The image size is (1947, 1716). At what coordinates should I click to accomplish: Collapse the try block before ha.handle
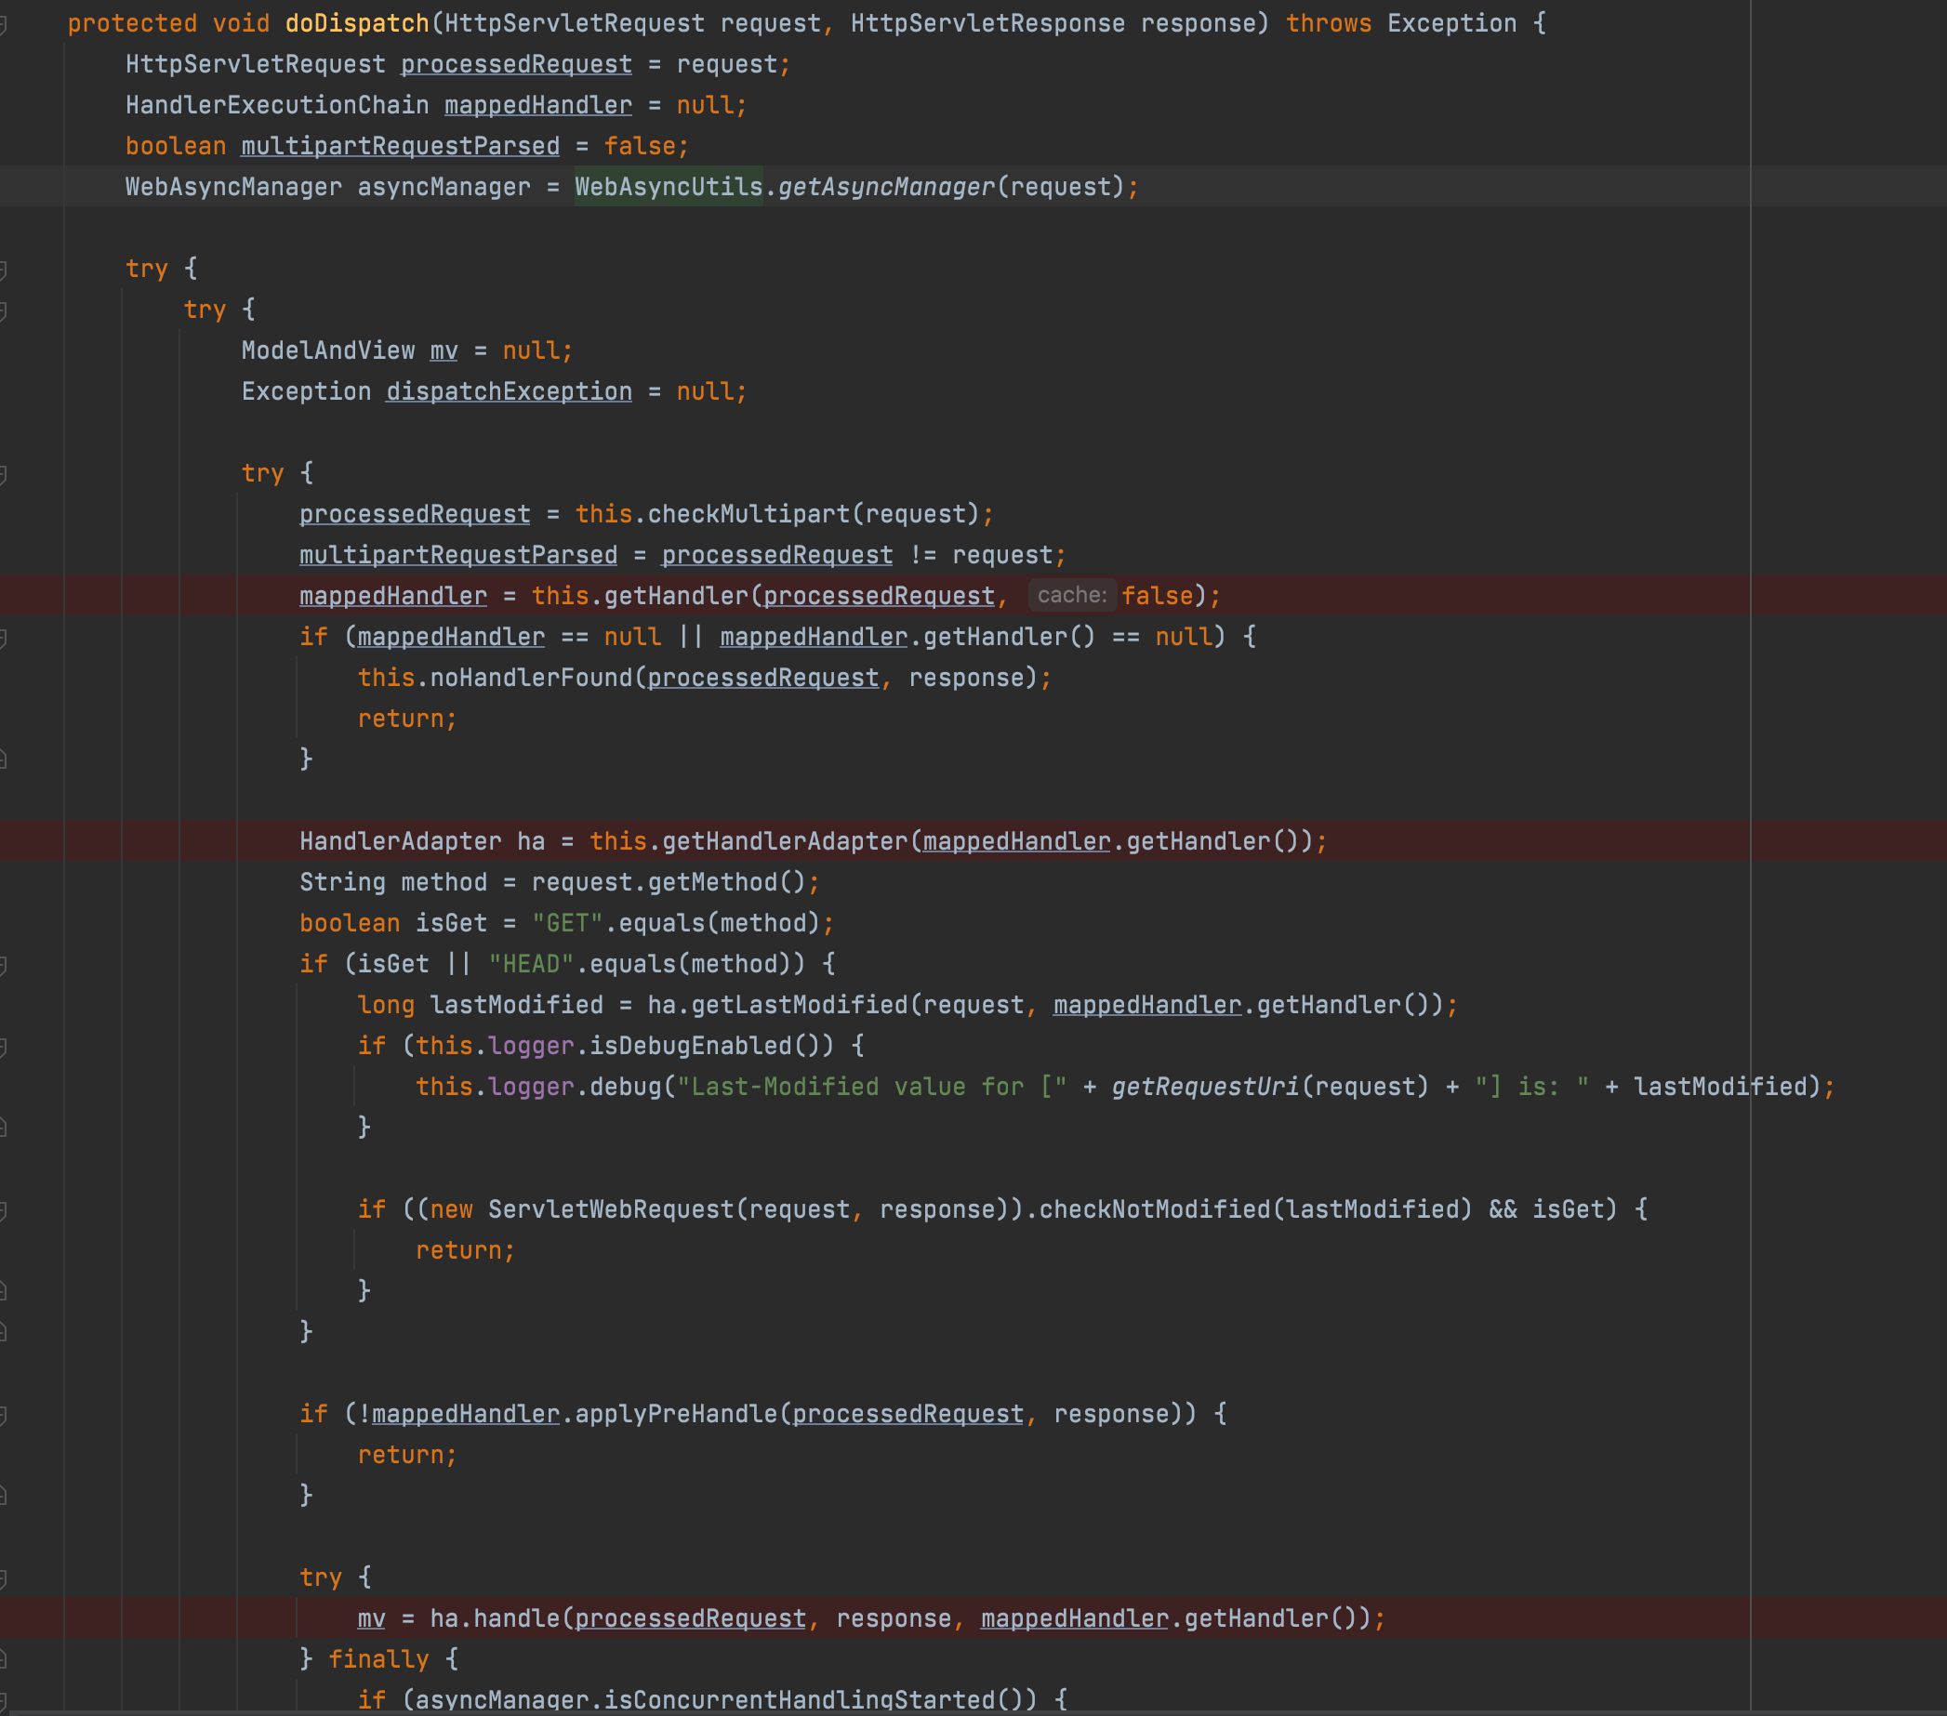[x=4, y=1578]
